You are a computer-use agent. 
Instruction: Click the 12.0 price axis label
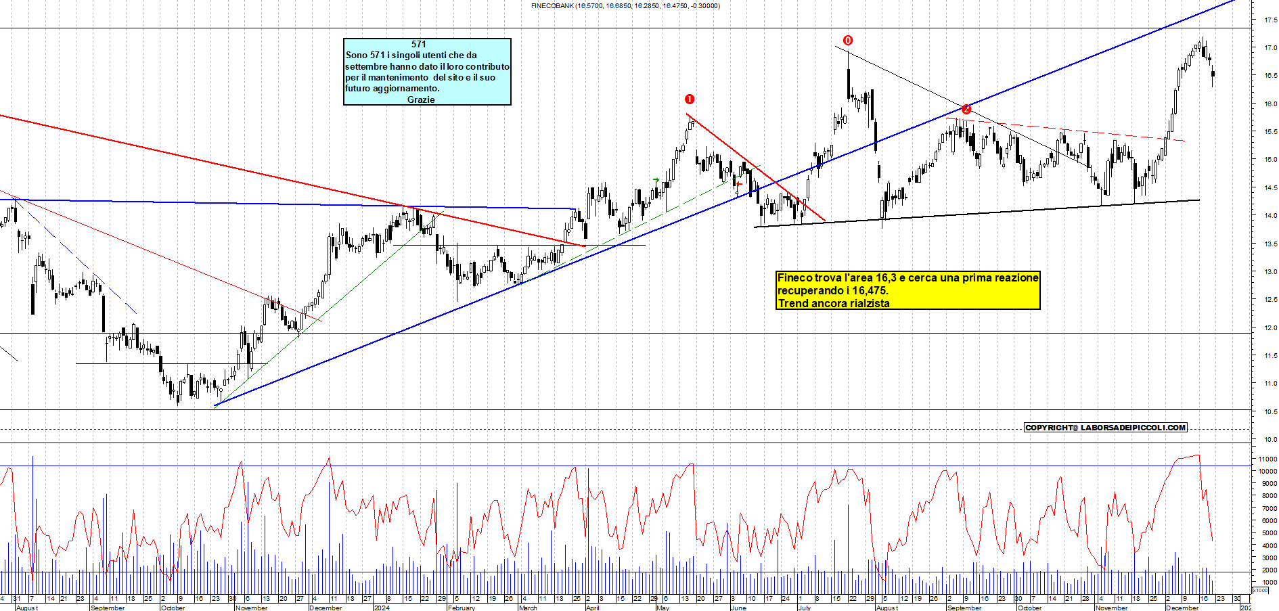[1270, 328]
